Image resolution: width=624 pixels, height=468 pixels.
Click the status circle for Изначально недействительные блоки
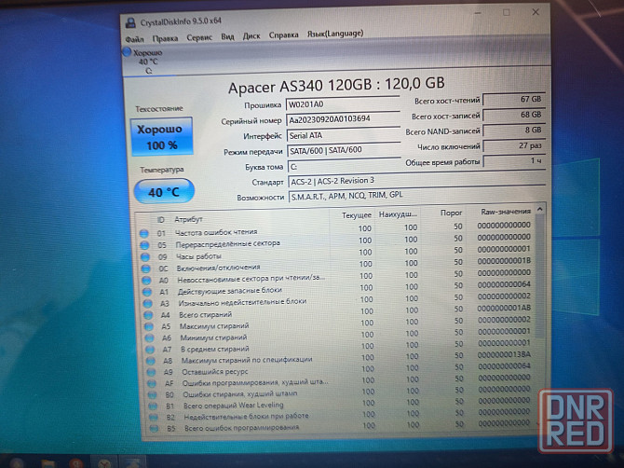(x=148, y=304)
